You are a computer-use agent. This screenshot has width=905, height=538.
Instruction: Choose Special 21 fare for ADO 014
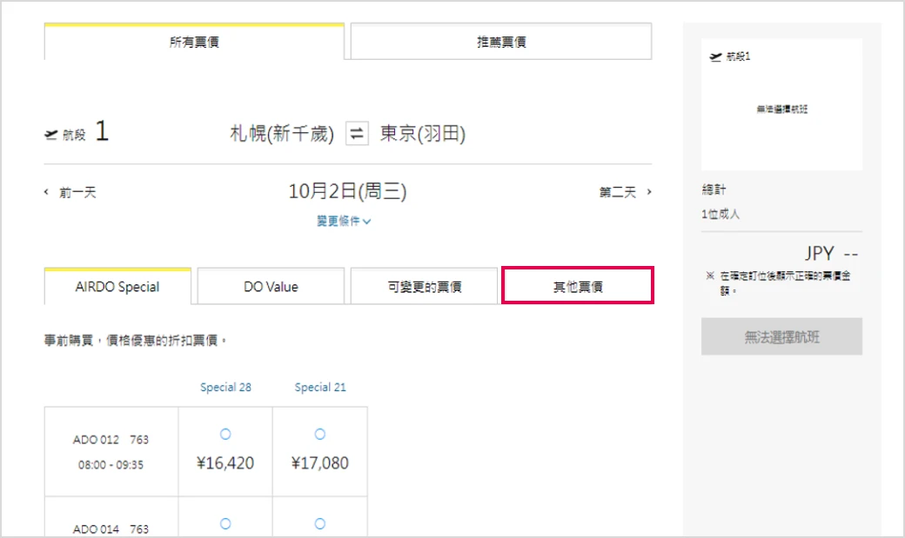tap(319, 523)
